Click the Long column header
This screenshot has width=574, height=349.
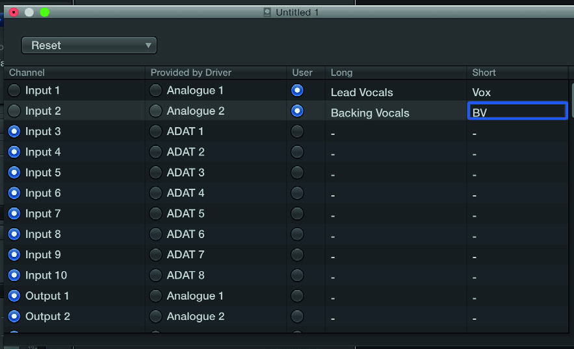pyautogui.click(x=396, y=73)
